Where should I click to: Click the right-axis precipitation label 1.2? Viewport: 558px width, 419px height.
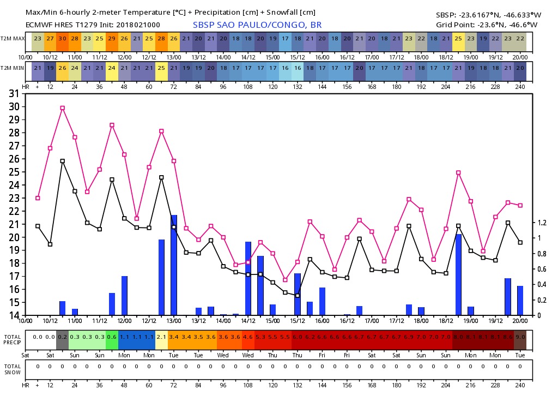coord(542,223)
